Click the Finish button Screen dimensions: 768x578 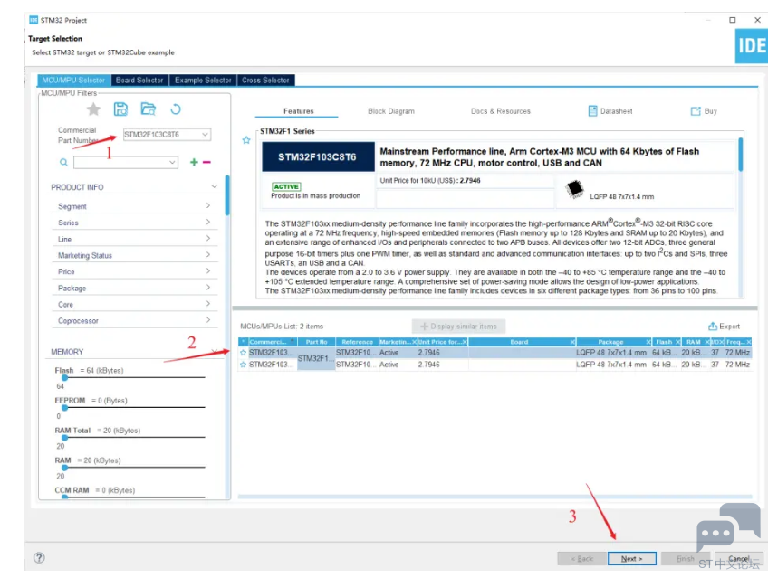point(686,558)
